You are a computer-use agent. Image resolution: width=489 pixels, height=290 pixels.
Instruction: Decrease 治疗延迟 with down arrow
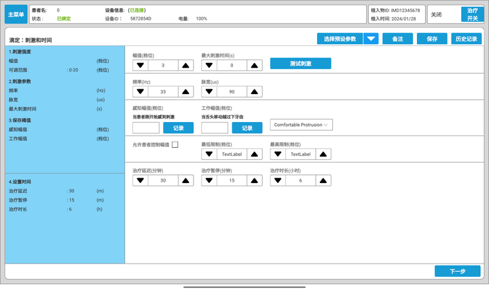pos(141,180)
